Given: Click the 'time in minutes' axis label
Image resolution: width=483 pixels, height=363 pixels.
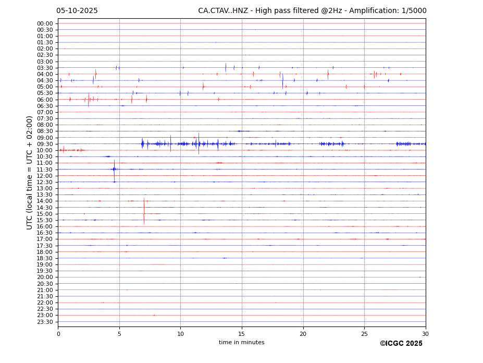Looking at the screenshot, I should [241, 343].
